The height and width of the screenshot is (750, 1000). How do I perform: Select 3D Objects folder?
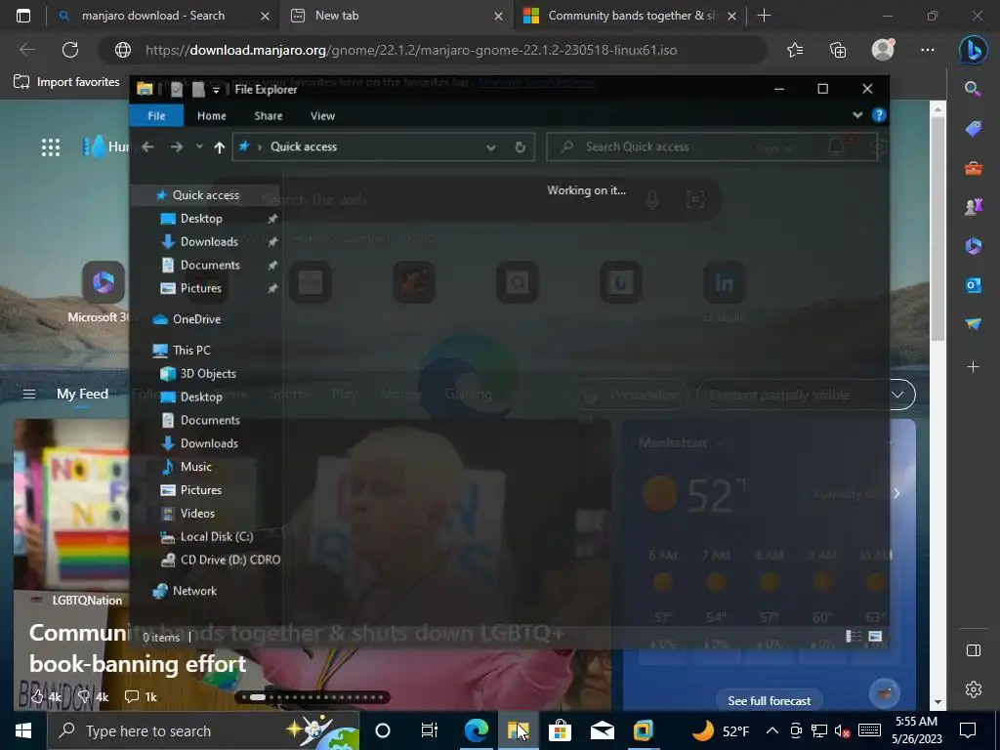[208, 374]
